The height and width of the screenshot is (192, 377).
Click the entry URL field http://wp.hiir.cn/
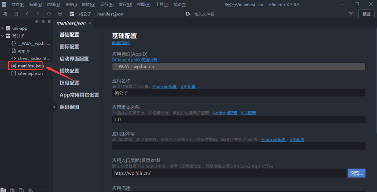pyautogui.click(x=229, y=173)
